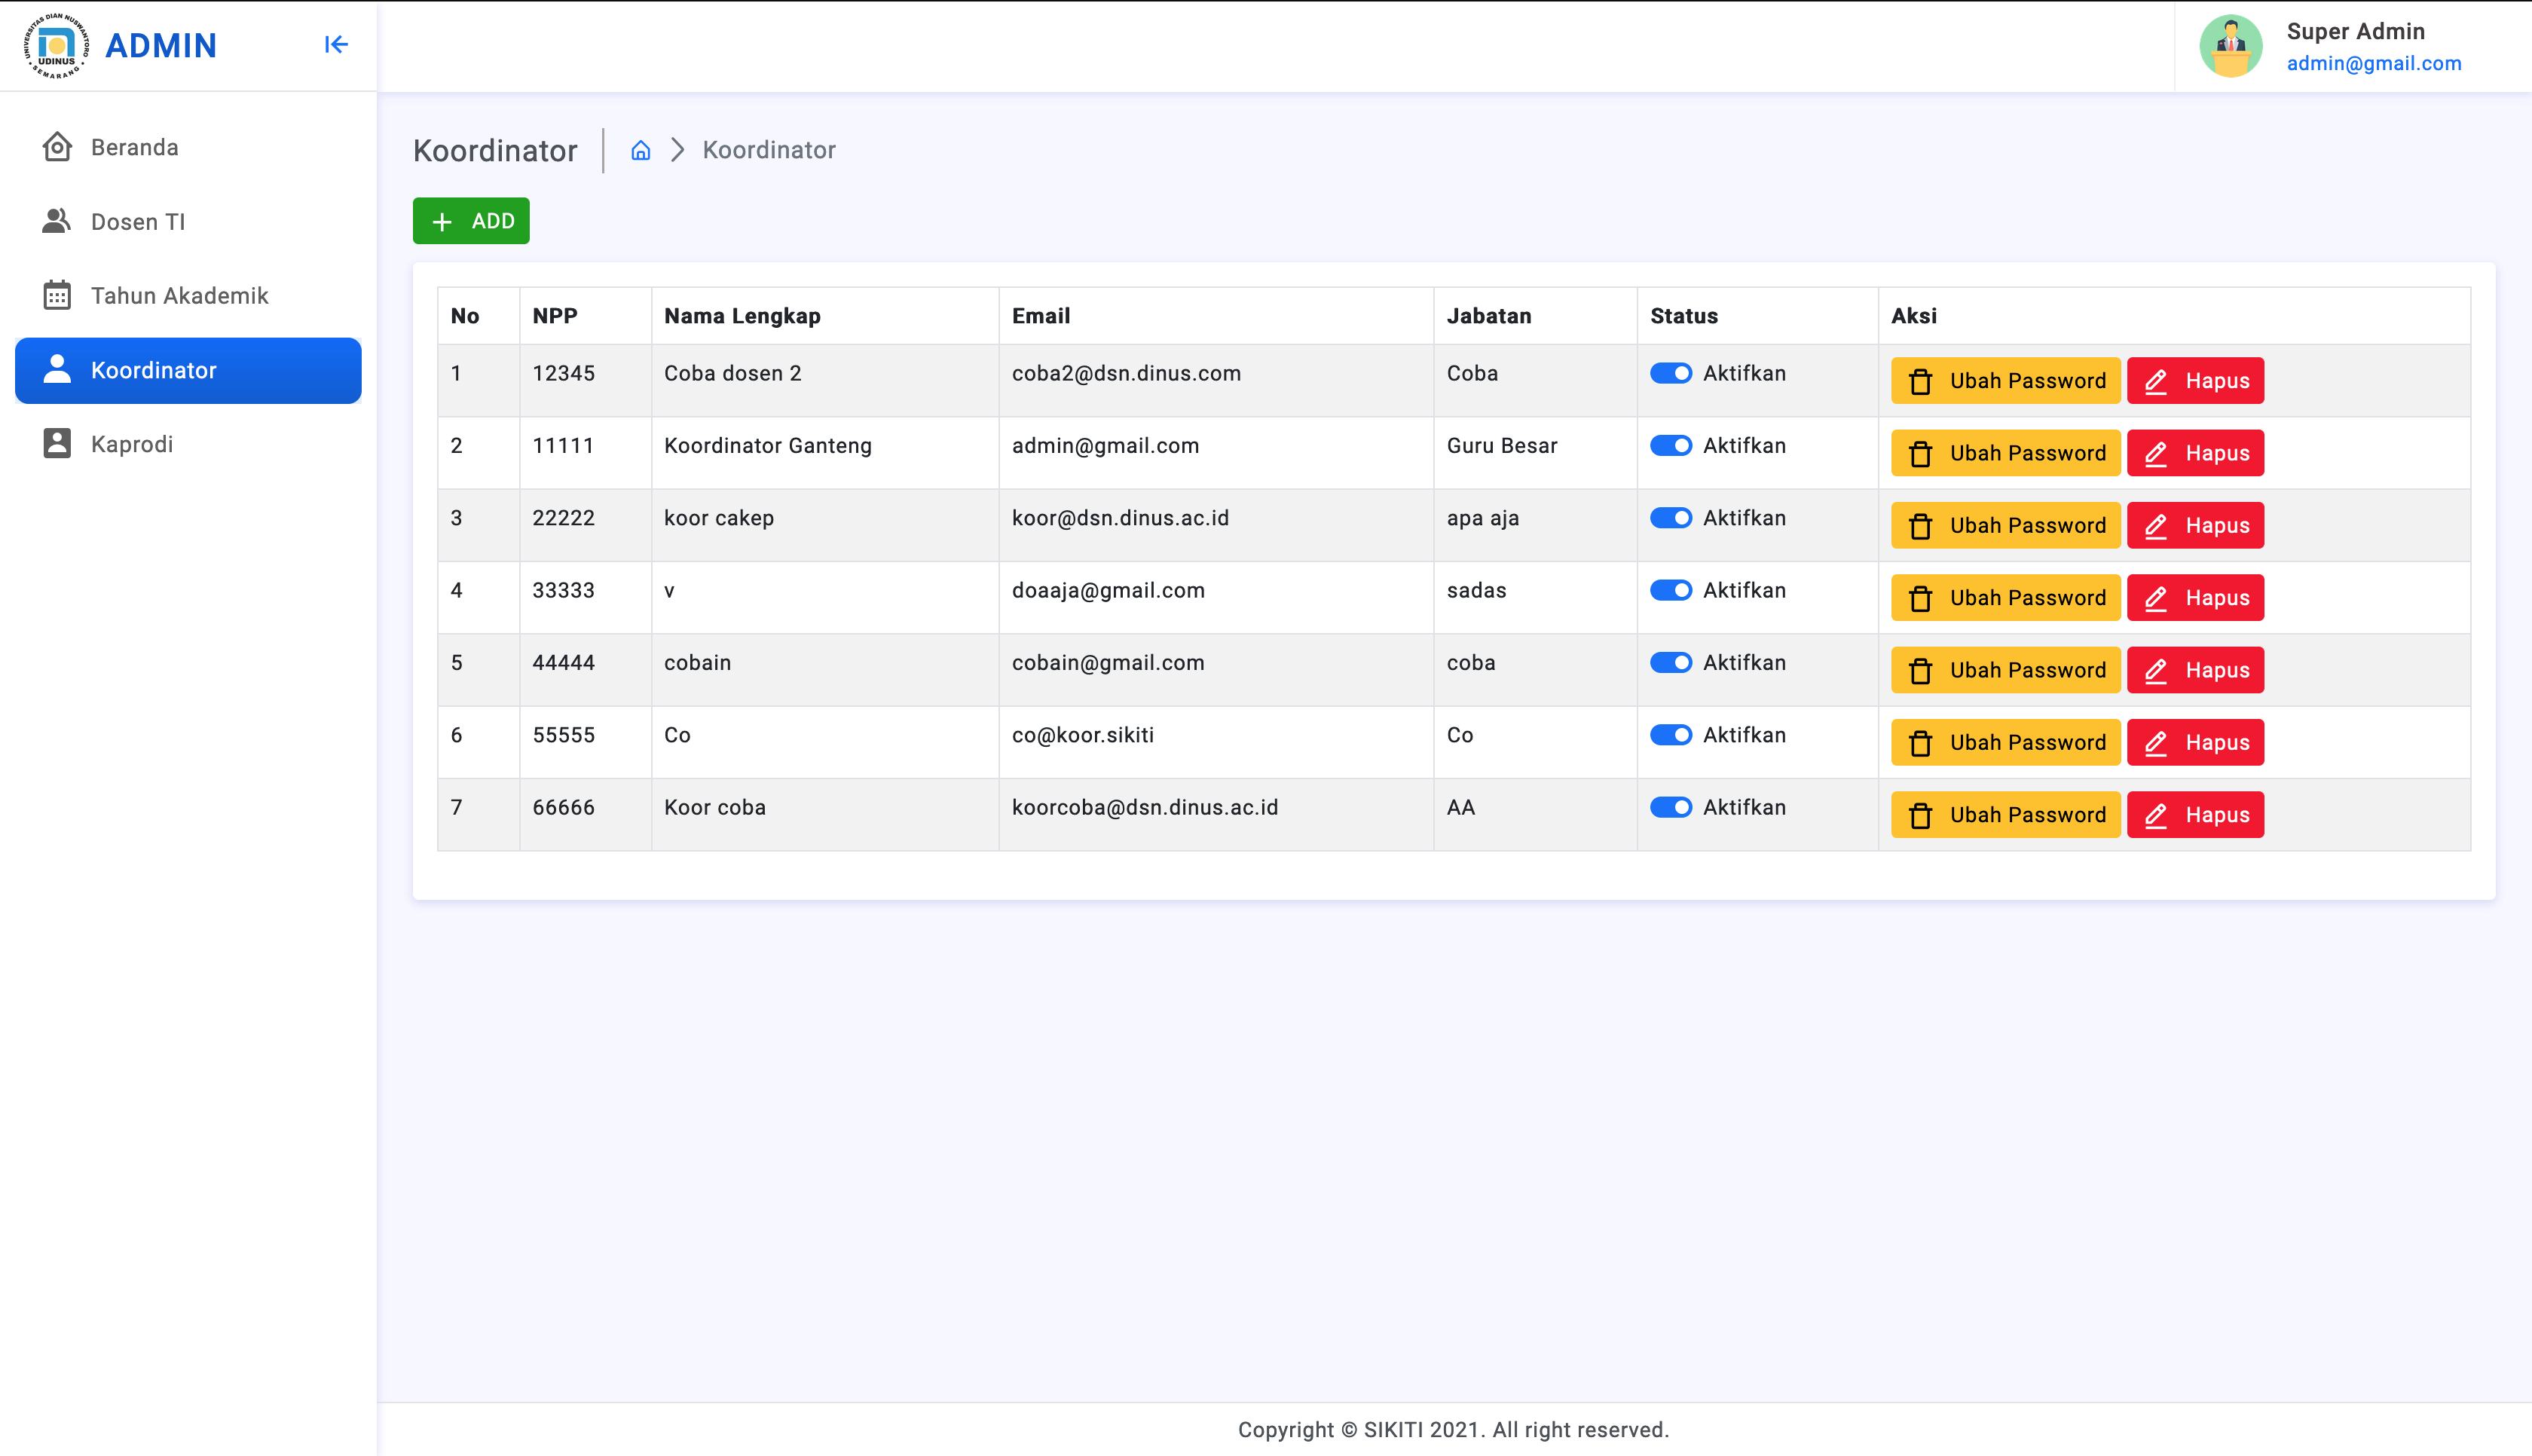The image size is (2532, 1456).
Task: Click the trash icon in Coba dosen 2 row
Action: click(x=1920, y=381)
